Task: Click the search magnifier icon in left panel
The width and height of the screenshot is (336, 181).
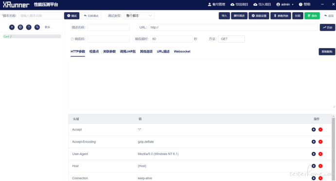Action: pos(37,27)
